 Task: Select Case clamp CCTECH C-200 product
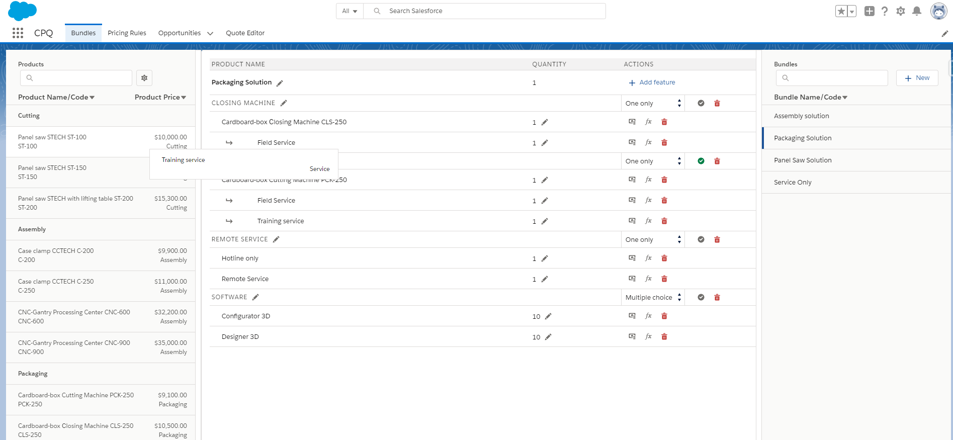(x=101, y=255)
